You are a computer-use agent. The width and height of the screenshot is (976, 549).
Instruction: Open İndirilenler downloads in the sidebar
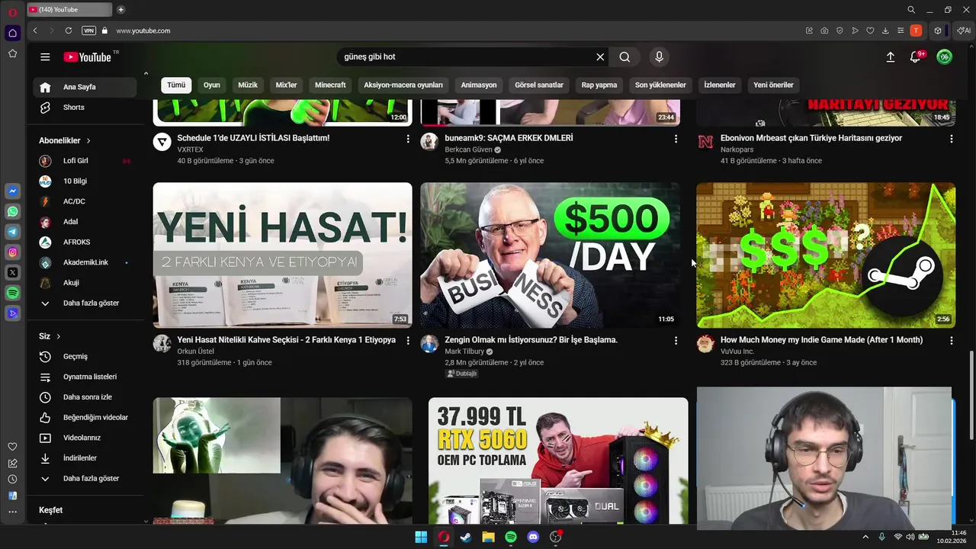(85, 458)
